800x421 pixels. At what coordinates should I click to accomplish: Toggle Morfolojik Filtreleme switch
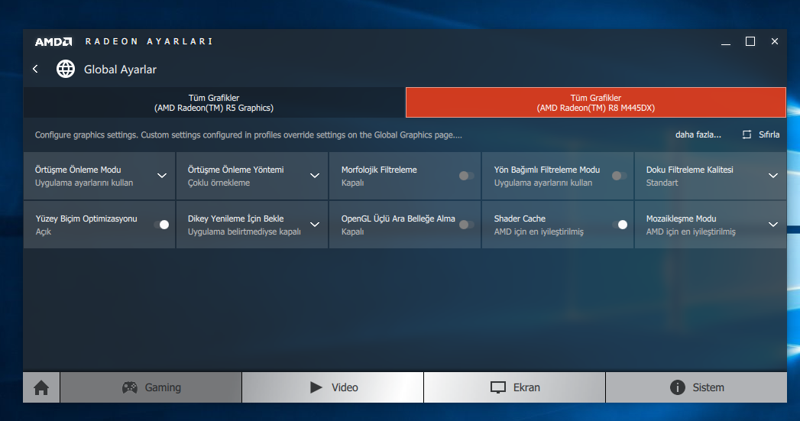coord(466,176)
